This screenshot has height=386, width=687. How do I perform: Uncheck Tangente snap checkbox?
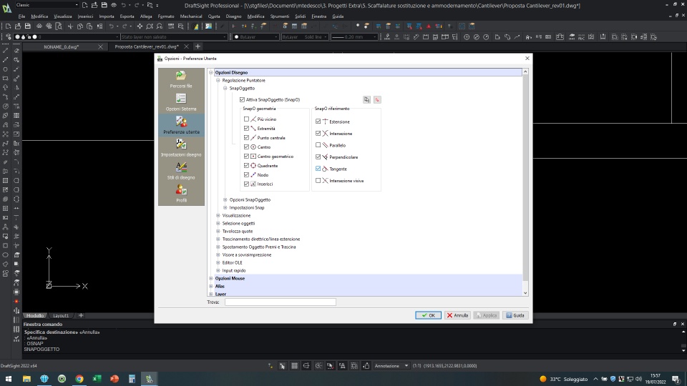pyautogui.click(x=318, y=169)
